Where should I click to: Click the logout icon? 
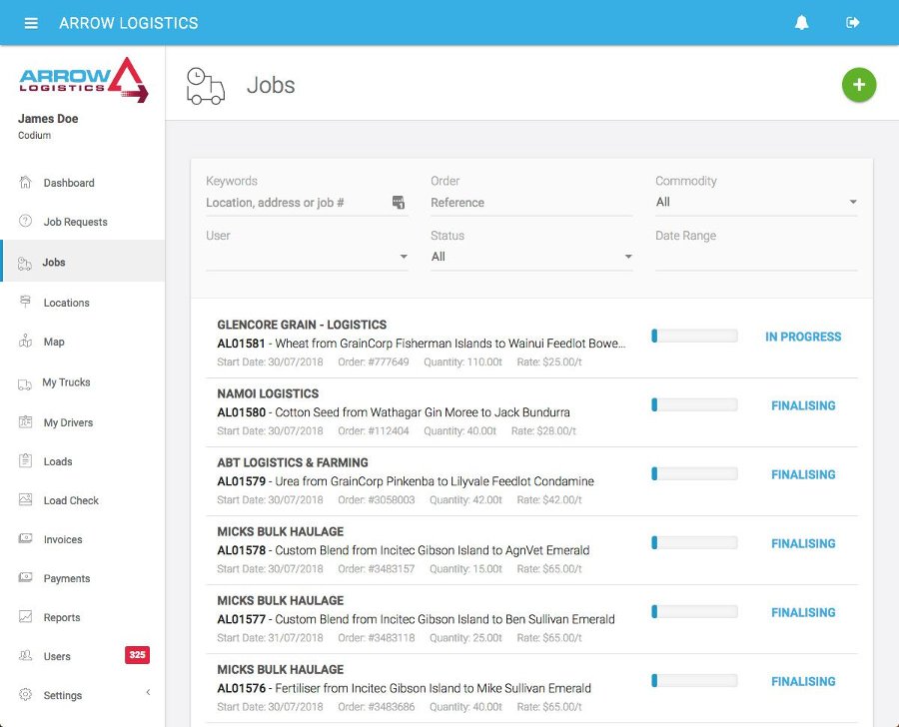click(x=853, y=22)
